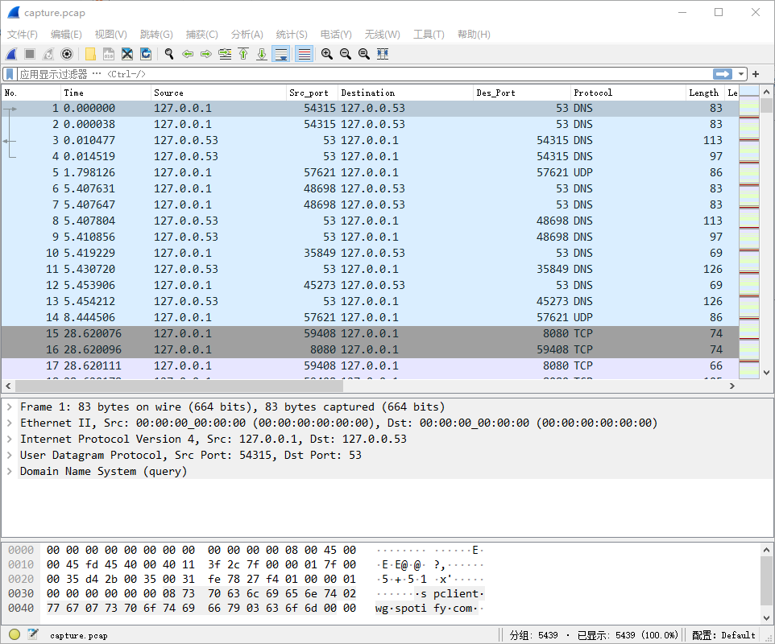Jump to the first packet icon
The width and height of the screenshot is (775, 644).
coord(243,54)
